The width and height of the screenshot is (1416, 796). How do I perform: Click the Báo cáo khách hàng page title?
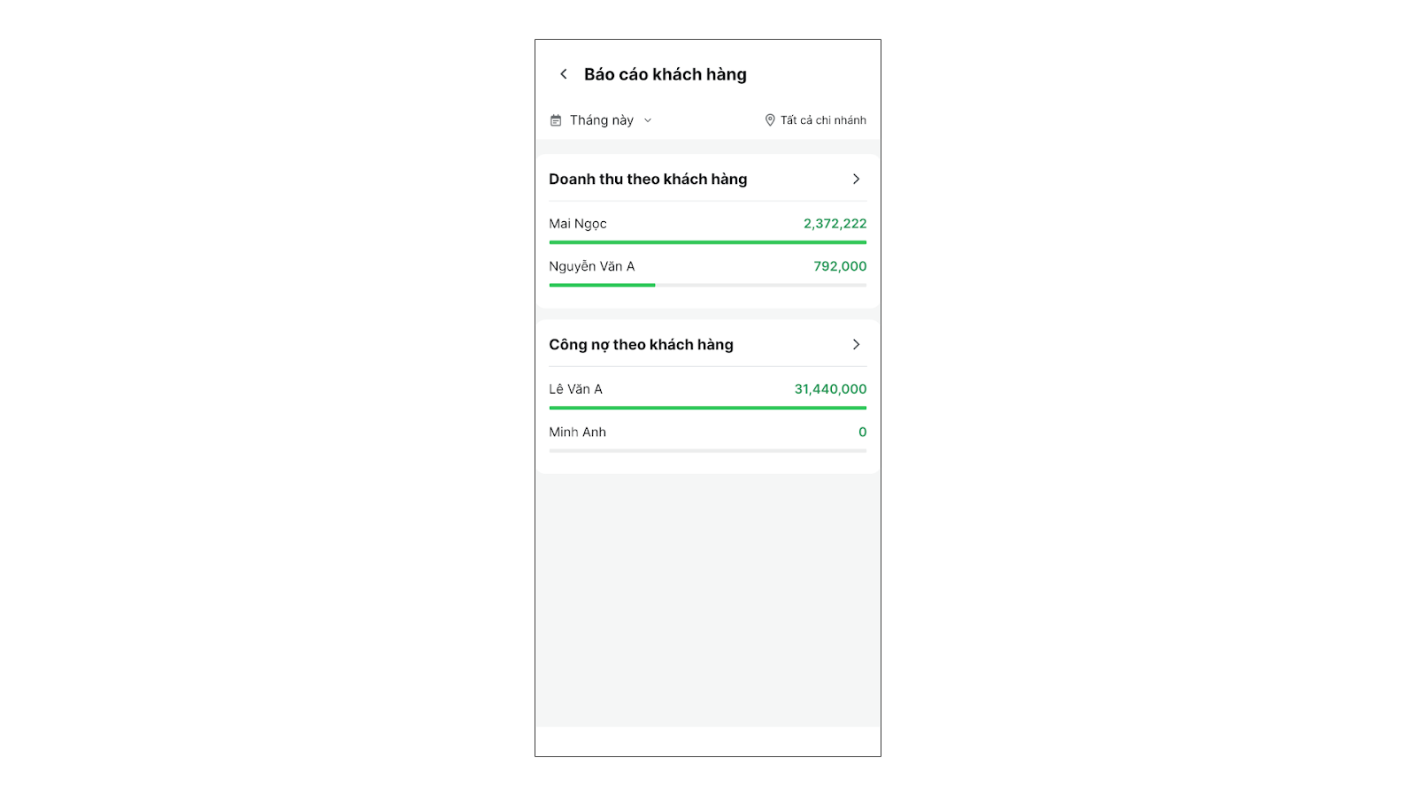[x=666, y=74]
